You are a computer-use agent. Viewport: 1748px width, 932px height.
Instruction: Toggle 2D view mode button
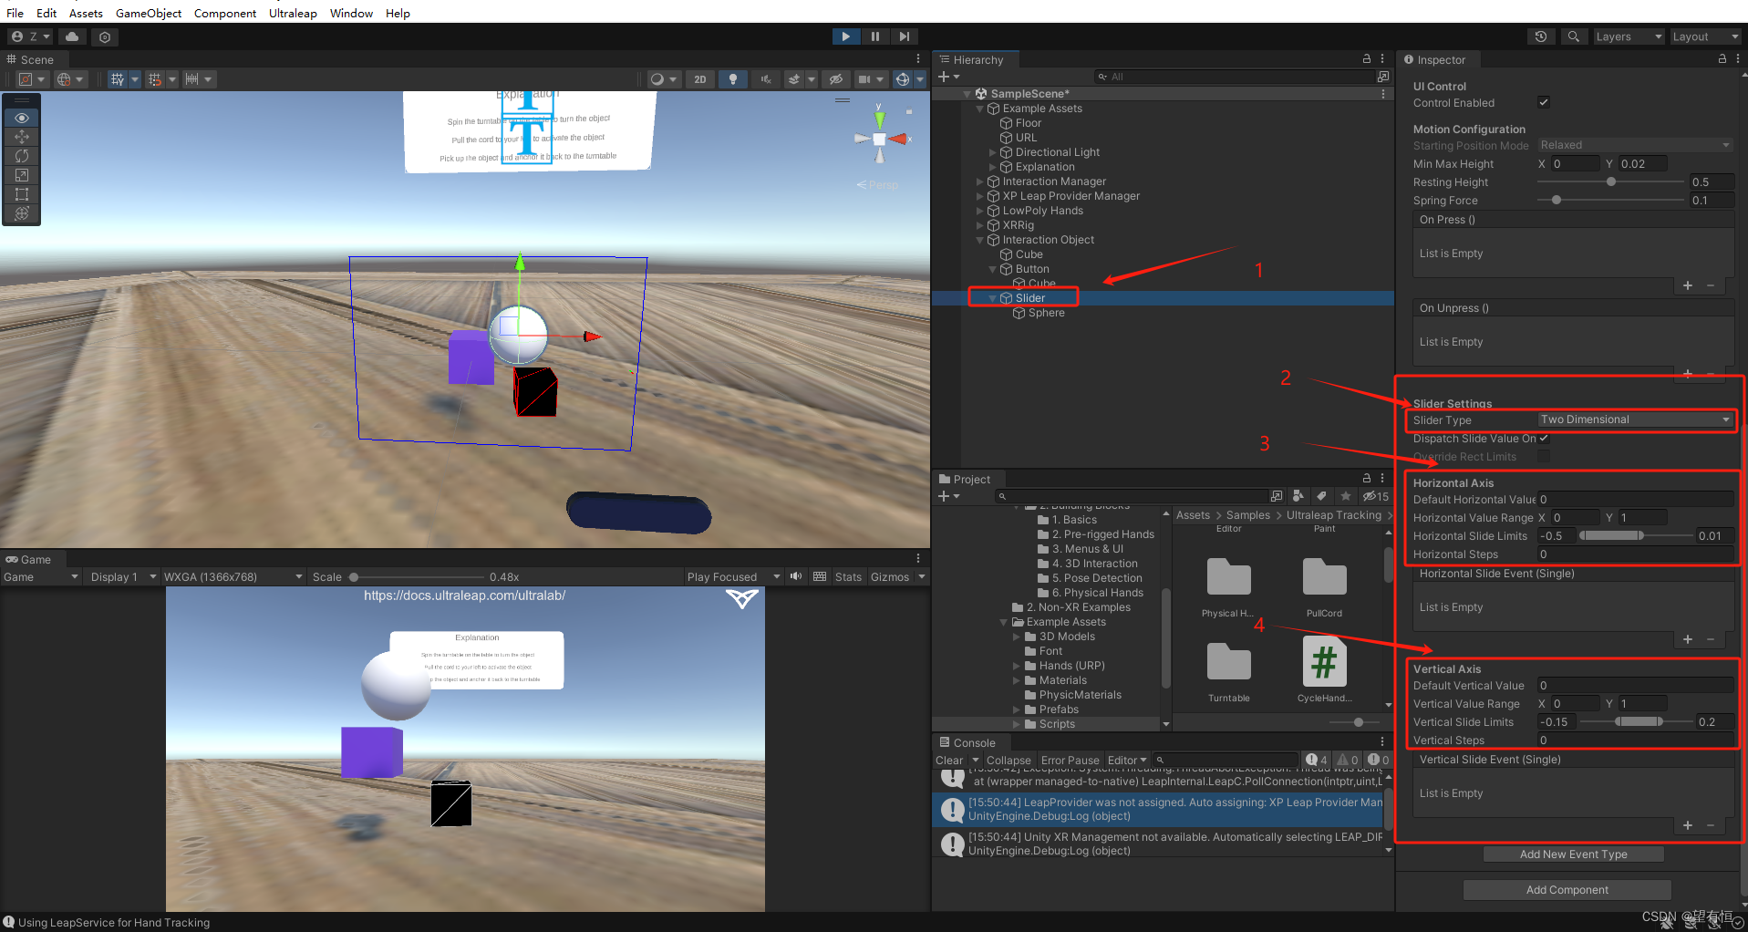(x=700, y=79)
